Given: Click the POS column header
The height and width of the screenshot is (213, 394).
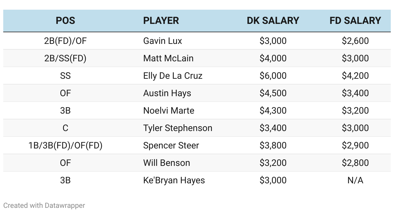Looking at the screenshot, I should [65, 21].
